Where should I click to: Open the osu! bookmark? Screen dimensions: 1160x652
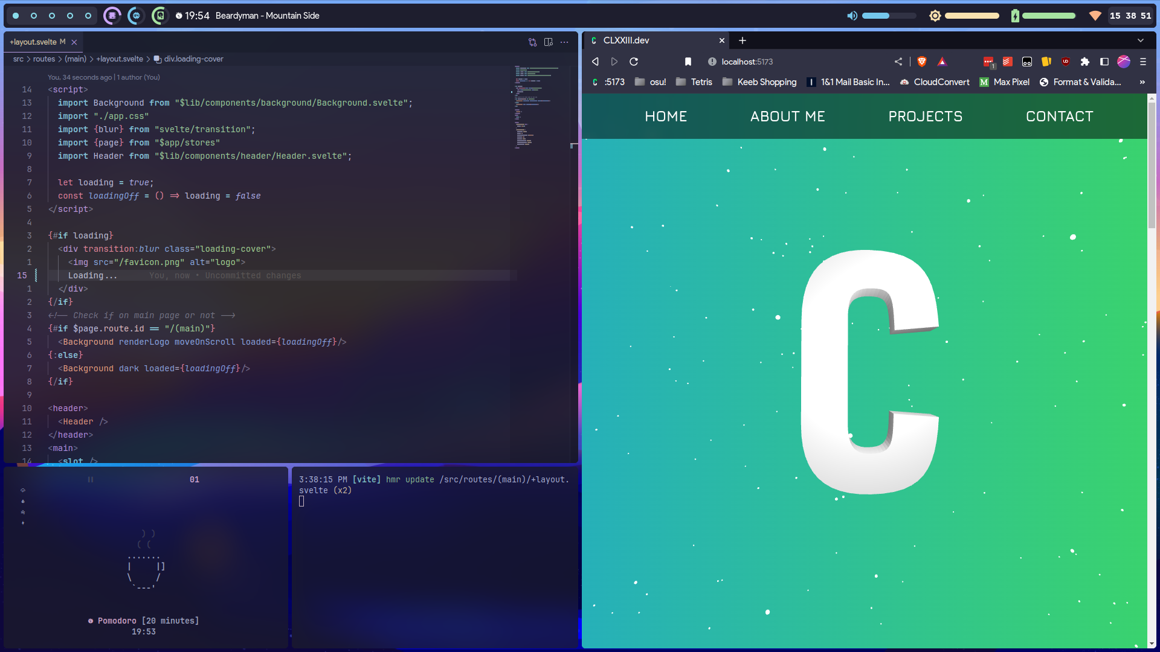point(657,81)
